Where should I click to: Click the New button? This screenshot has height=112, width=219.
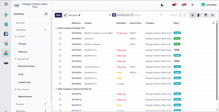pos(58,15)
